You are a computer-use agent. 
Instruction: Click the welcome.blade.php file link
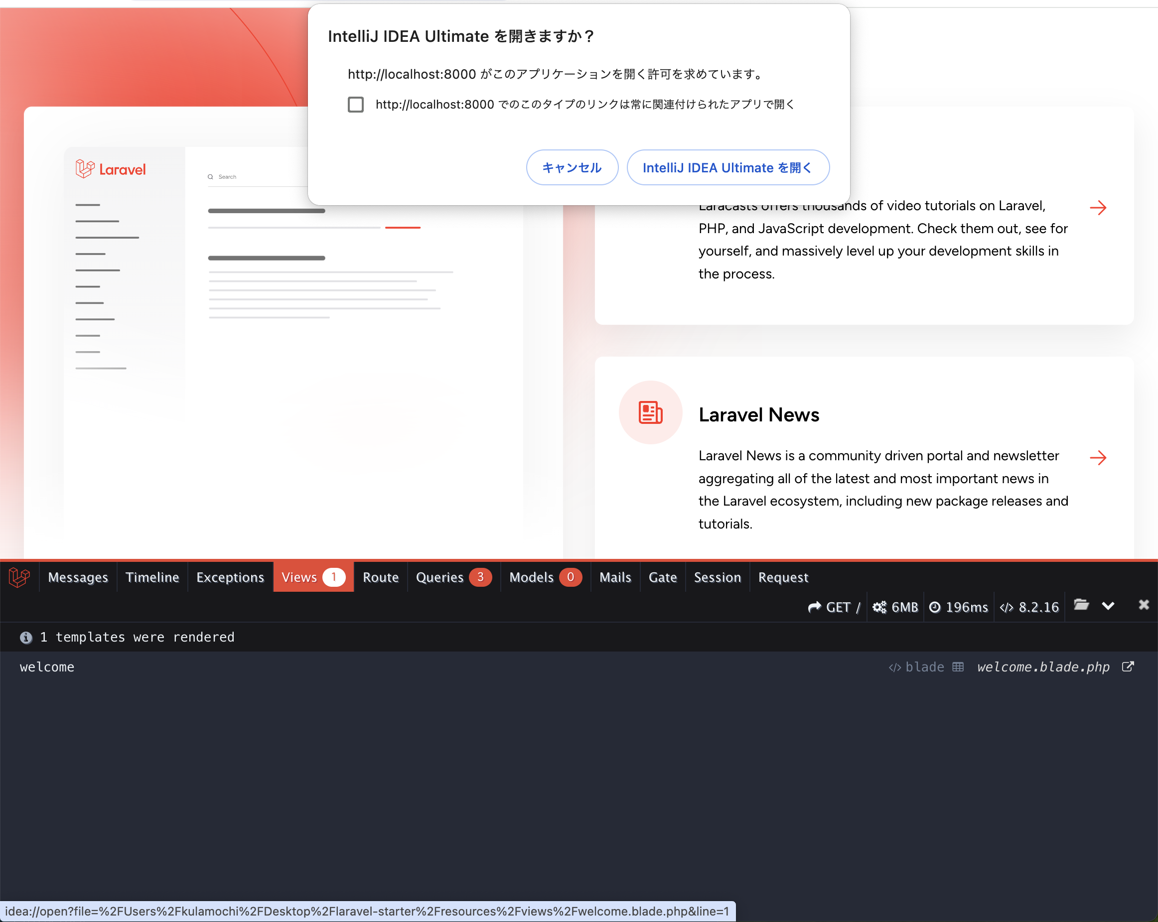1042,667
